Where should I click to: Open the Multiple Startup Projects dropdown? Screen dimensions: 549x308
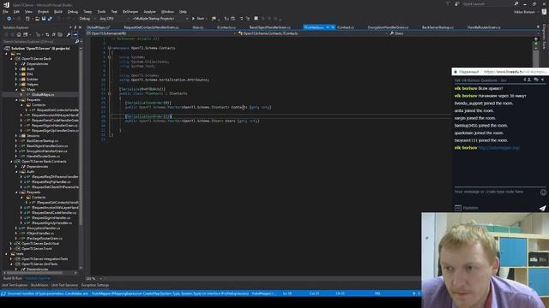click(x=160, y=19)
